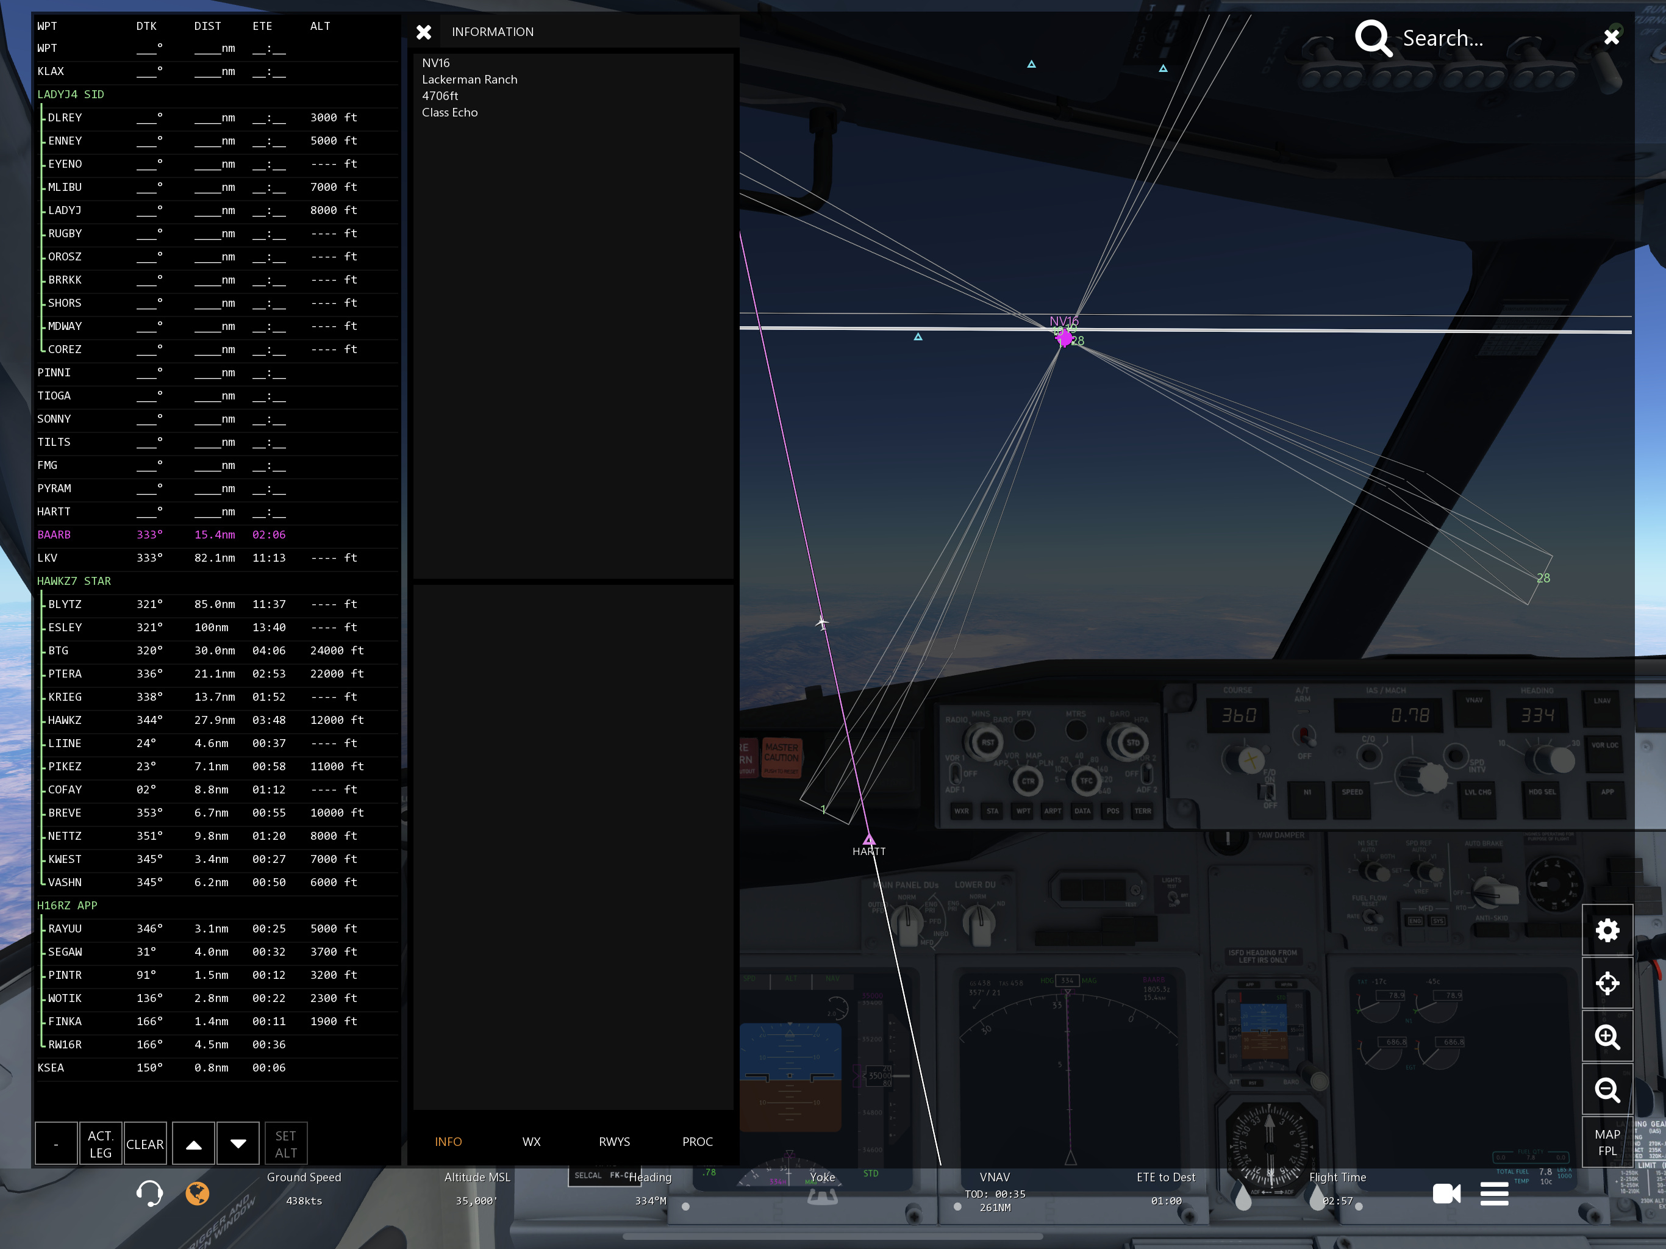Image resolution: width=1666 pixels, height=1249 pixels.
Task: Open the hamburger menu icon
Action: pos(1494,1194)
